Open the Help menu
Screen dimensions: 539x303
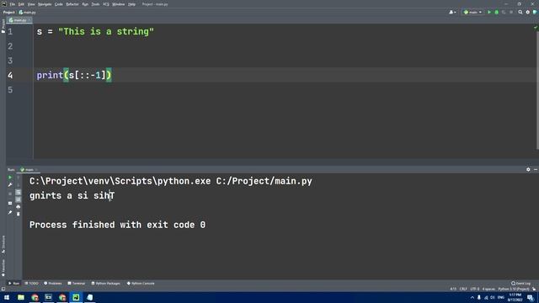click(x=131, y=4)
